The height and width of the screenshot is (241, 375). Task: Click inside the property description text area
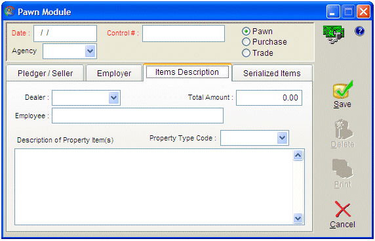pyautogui.click(x=153, y=187)
